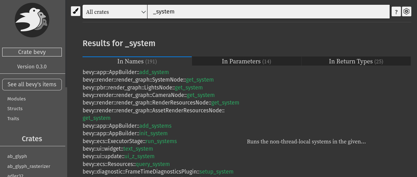Switch to the In Return Types tab
This screenshot has width=417, height=177.
coord(356,61)
